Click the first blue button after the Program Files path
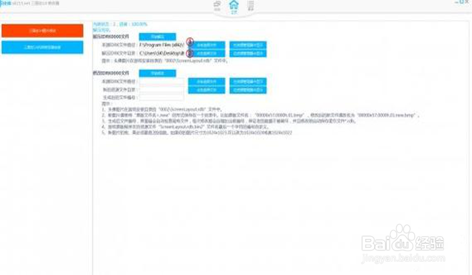The height and width of the screenshot is (275, 472). click(206, 45)
